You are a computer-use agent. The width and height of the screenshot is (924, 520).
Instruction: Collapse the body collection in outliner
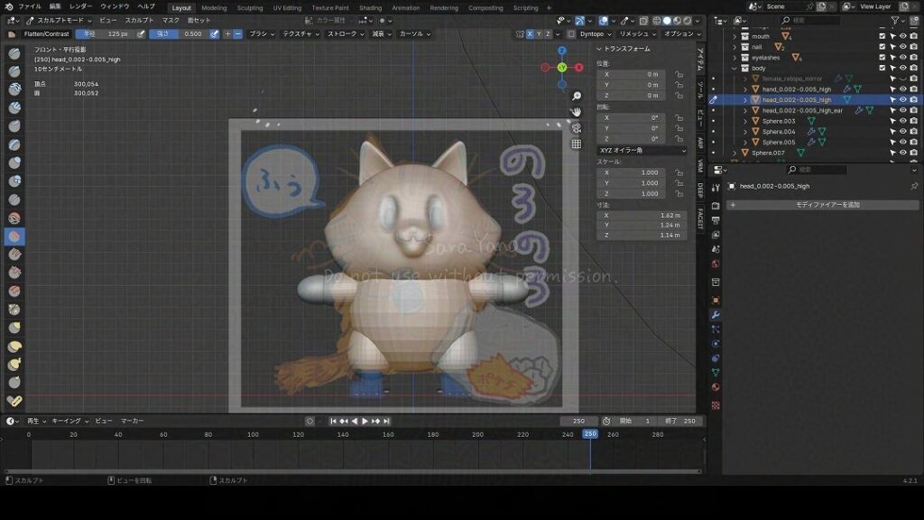pyautogui.click(x=734, y=68)
